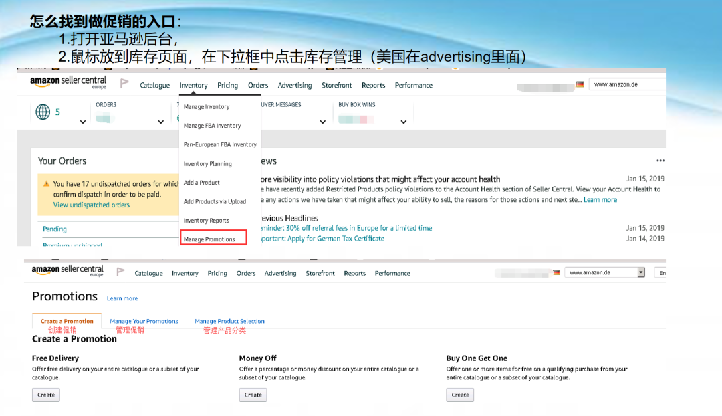Select Inventory Planning in dropdown
Viewport: 722px width, 416px height.
pos(207,163)
